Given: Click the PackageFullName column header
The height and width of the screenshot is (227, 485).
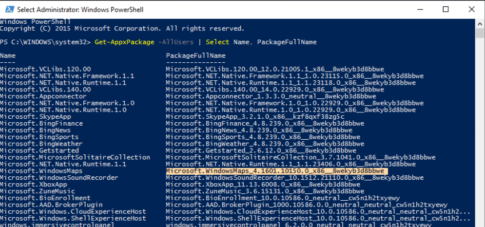Looking at the screenshot, I should 196,56.
